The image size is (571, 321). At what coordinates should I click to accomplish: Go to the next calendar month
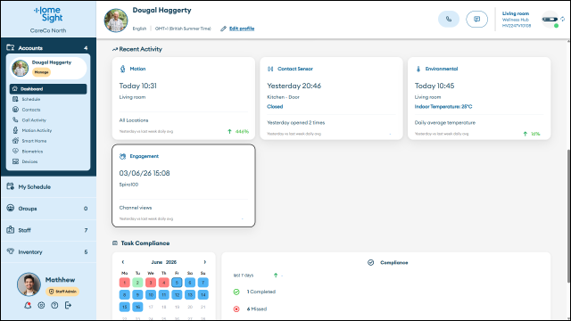click(205, 262)
